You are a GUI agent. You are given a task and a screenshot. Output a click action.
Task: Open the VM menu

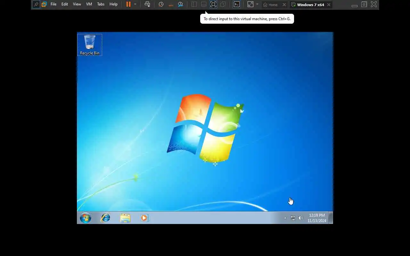89,4
